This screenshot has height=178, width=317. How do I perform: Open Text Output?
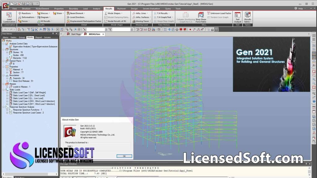237,17
